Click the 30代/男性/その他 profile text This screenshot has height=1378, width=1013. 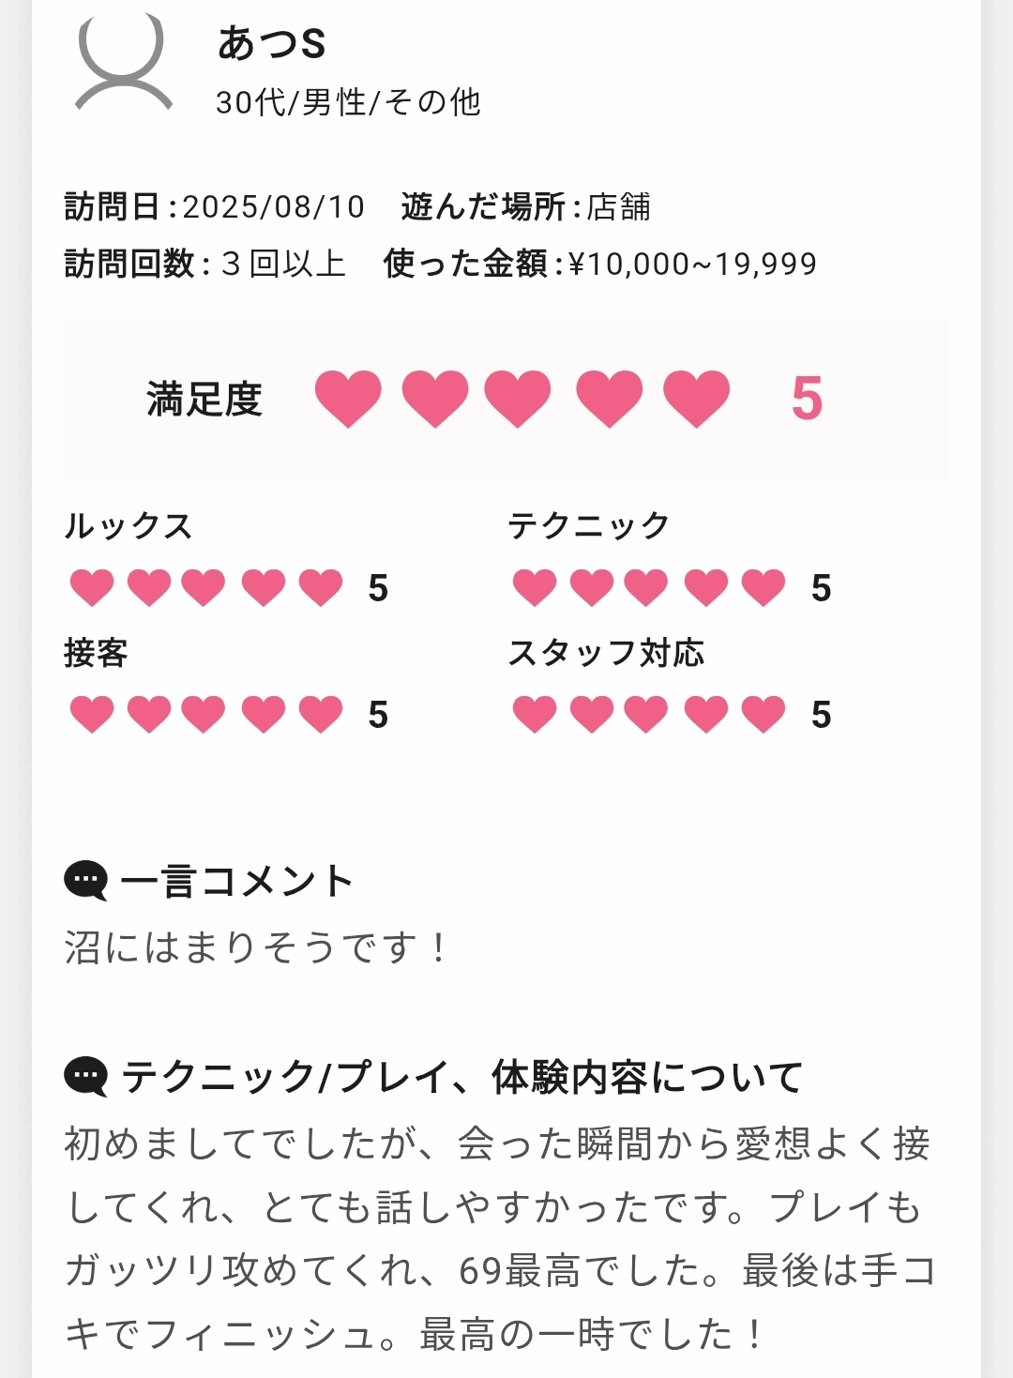348,102
